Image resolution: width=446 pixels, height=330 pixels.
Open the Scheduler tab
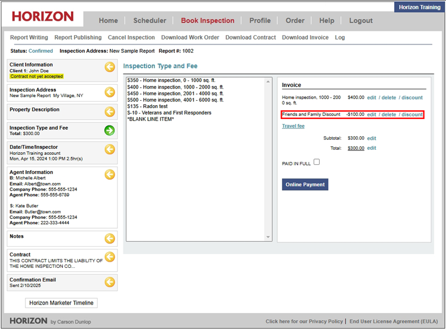[149, 20]
